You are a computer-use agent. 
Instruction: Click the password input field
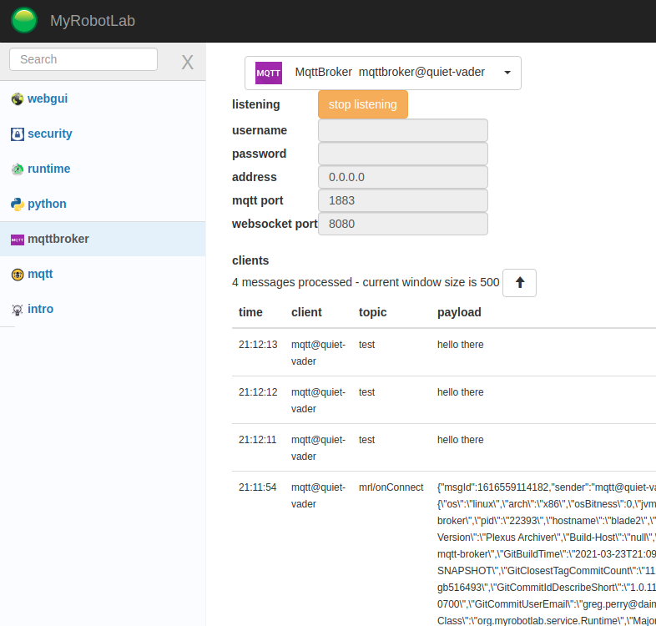[403, 154]
